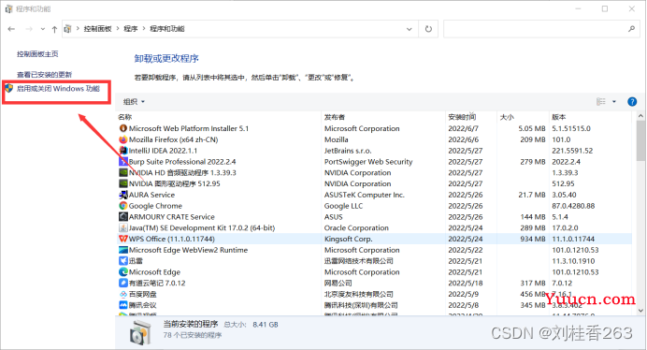
Task: Click installed programs icon in details pane
Action: 140,332
